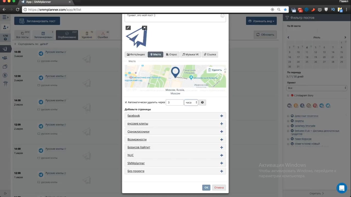Click the 1/10 help counter in sidebar
Screen dimensions: 351x197
click(5, 37)
